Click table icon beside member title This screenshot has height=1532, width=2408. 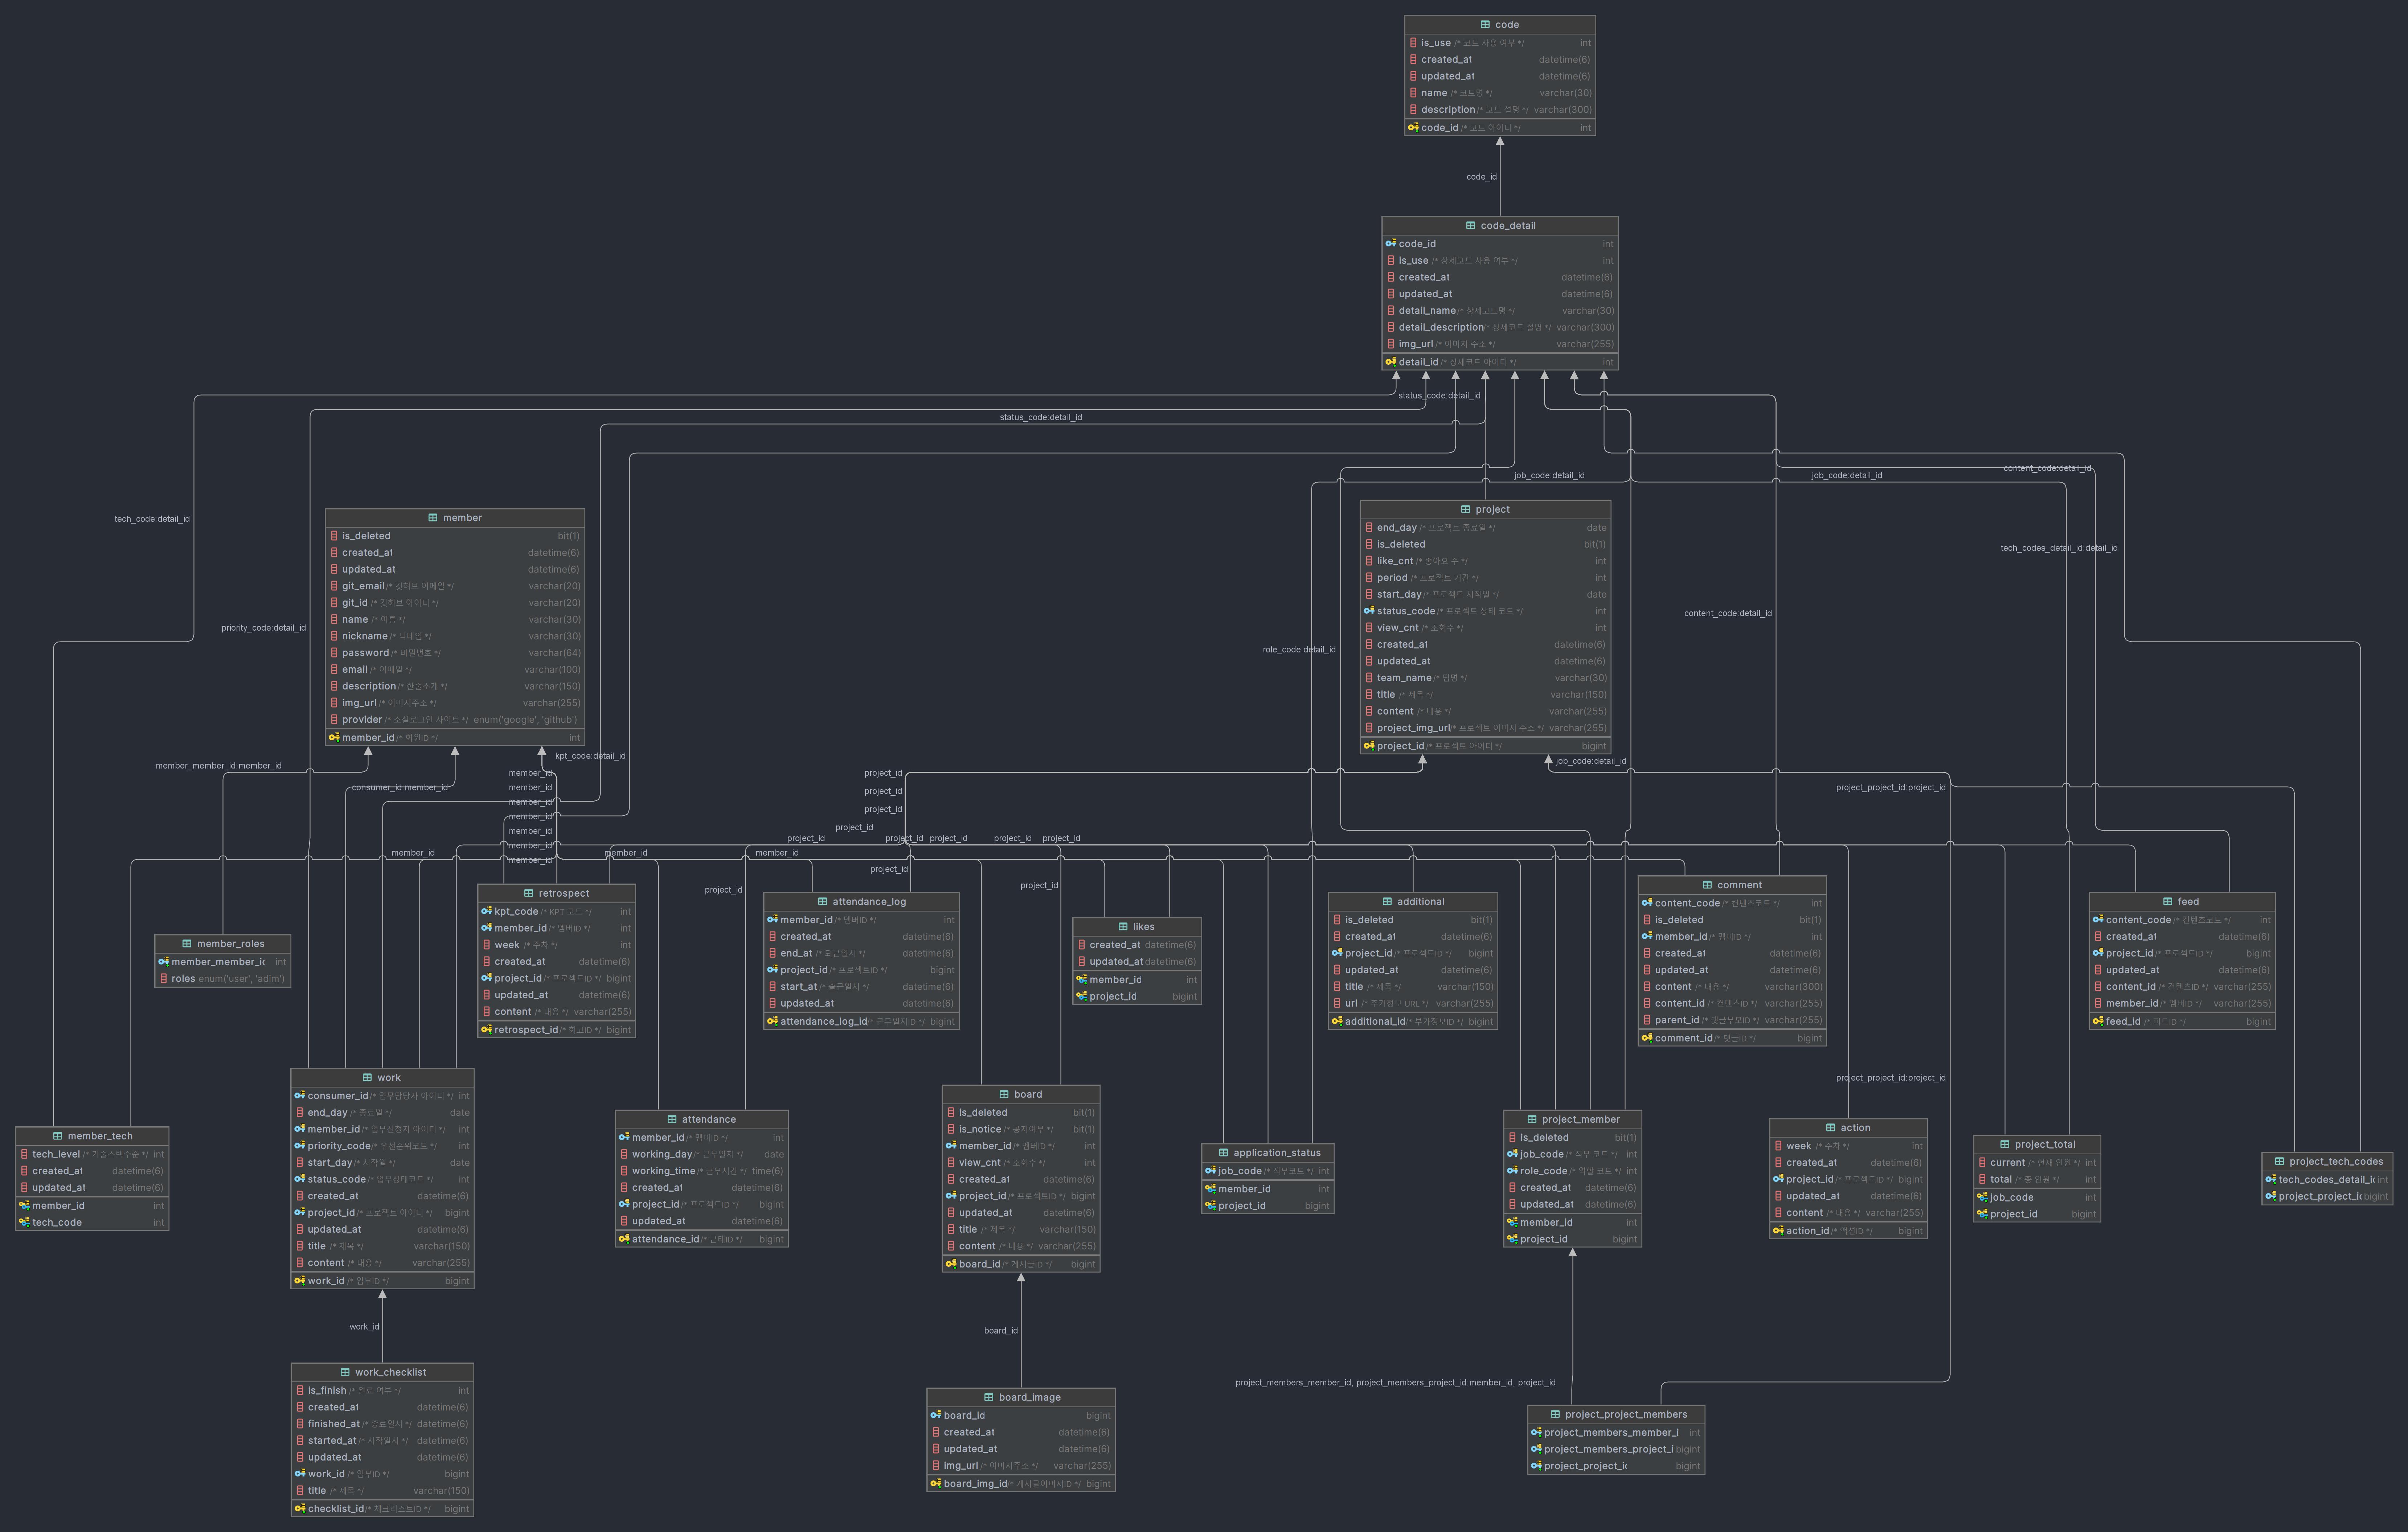(433, 518)
